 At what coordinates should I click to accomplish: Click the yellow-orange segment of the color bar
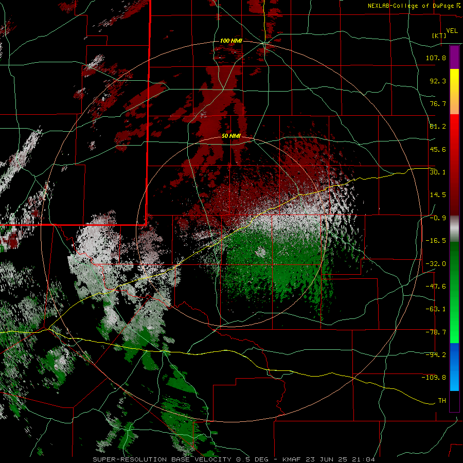tap(454, 92)
